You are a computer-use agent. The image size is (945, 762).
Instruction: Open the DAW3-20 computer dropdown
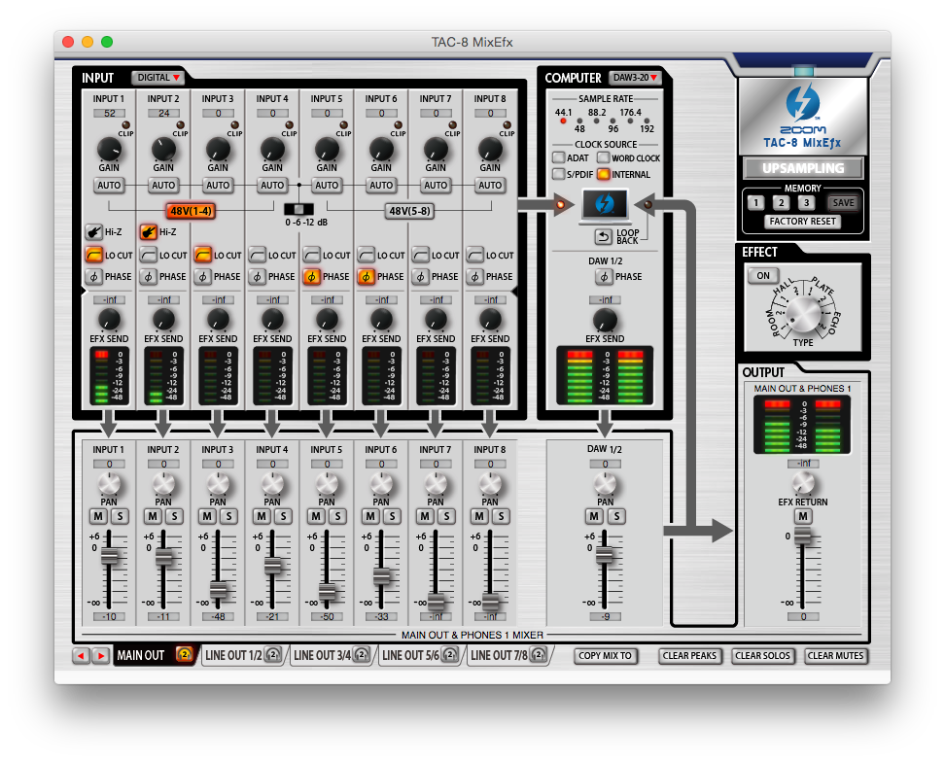pos(635,78)
